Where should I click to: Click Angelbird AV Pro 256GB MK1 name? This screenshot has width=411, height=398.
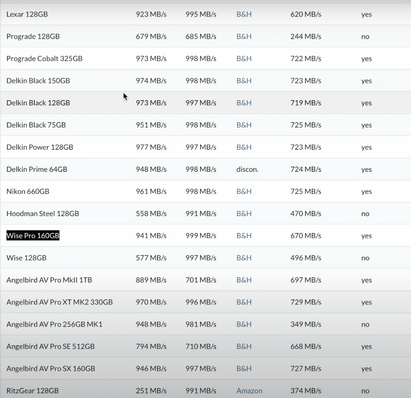tap(54, 324)
